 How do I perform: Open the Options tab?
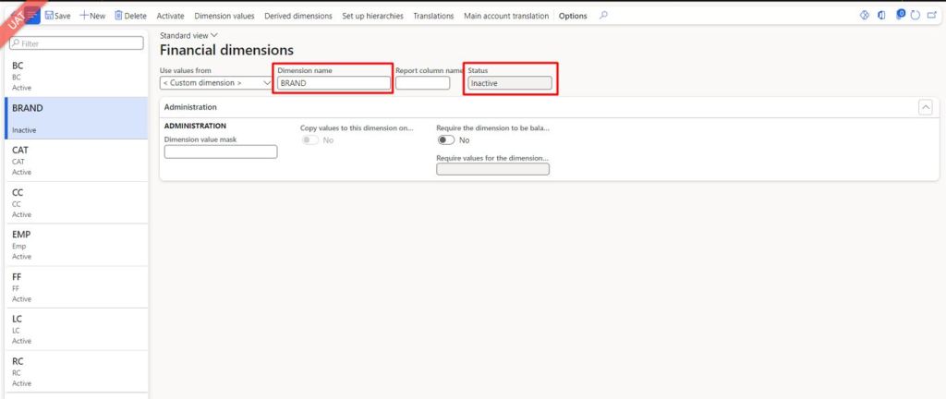[x=573, y=16]
